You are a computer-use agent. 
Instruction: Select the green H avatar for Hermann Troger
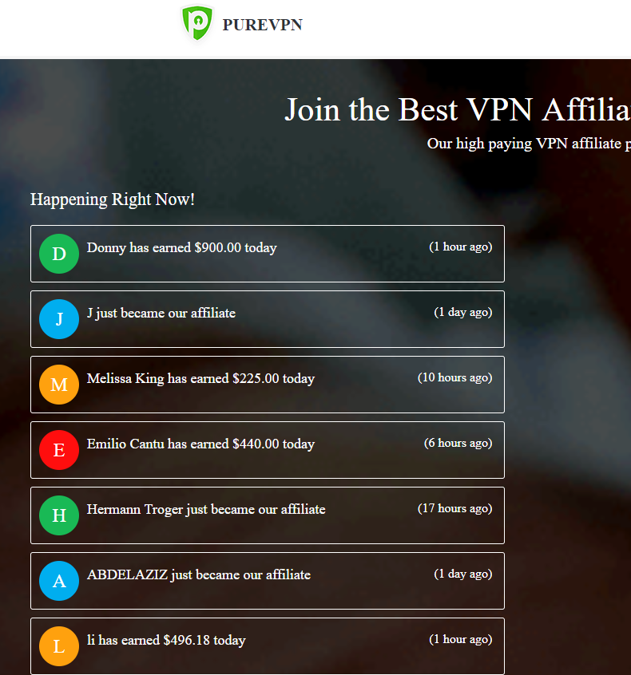tap(59, 515)
